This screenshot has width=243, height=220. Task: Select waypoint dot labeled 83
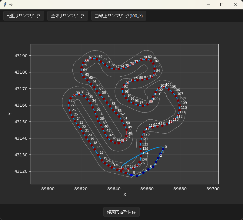tap(155, 69)
